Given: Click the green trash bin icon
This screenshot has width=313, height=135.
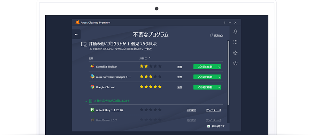Looking at the screenshot, I should pyautogui.click(x=91, y=101).
